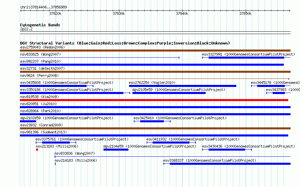The image size is (300, 187).
Task: Open nsv828964 (Park2010) label
Action: coord(40,111)
